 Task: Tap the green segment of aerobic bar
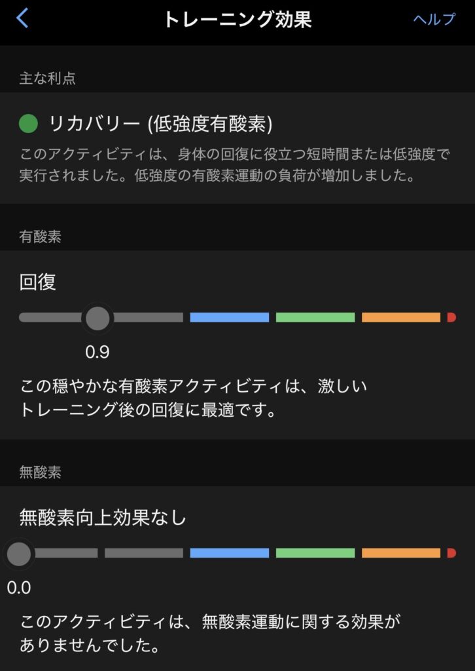[x=315, y=318]
